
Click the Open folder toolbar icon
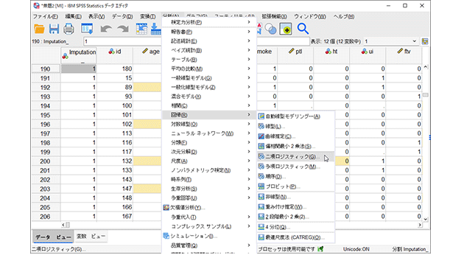coord(39,29)
